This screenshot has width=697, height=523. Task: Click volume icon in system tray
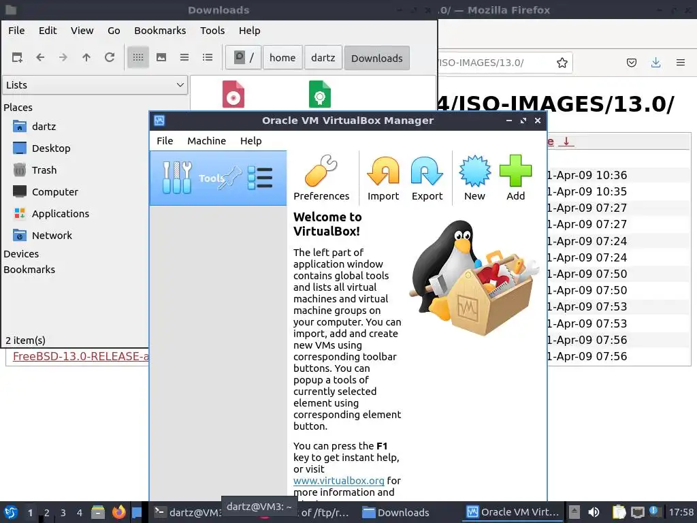coord(594,512)
